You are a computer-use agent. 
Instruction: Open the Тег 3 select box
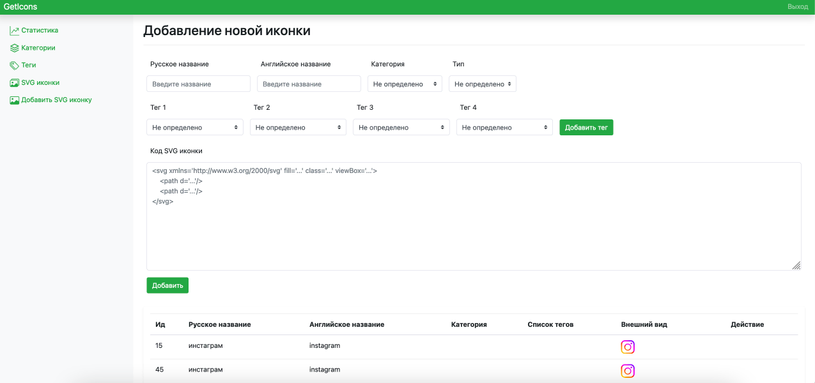tap(401, 127)
